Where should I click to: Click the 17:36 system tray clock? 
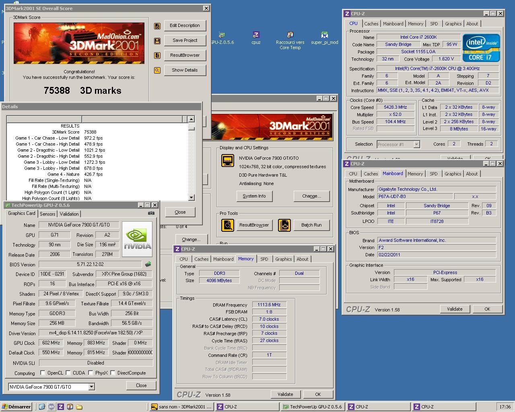point(505,407)
